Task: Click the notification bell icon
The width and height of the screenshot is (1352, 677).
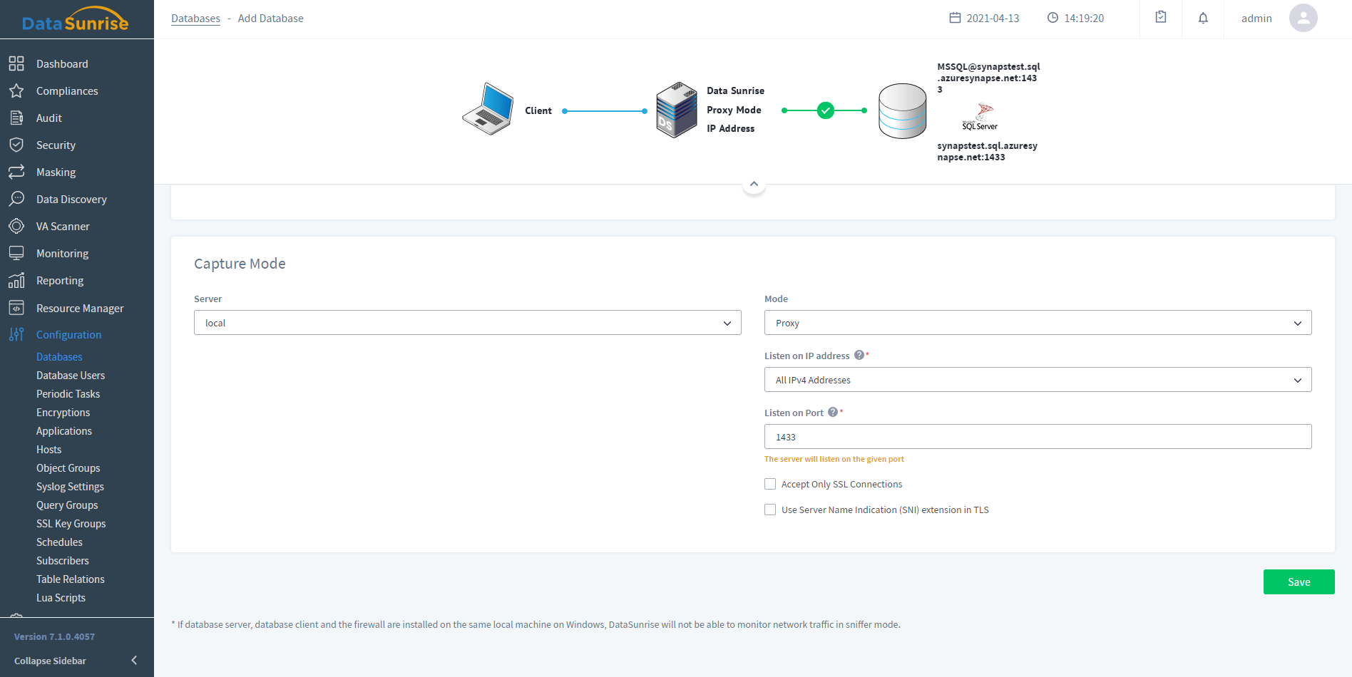Action: [1203, 19]
